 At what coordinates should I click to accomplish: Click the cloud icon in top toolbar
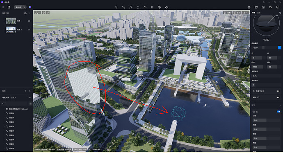pos(167,7)
